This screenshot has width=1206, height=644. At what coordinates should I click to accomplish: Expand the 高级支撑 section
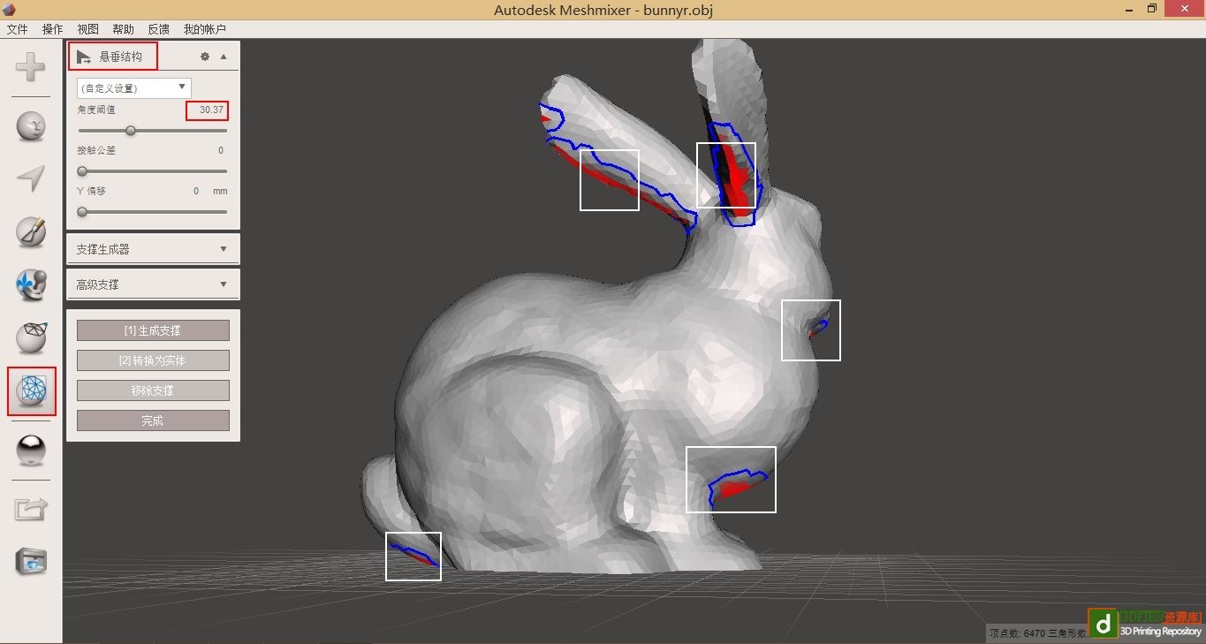tap(153, 284)
